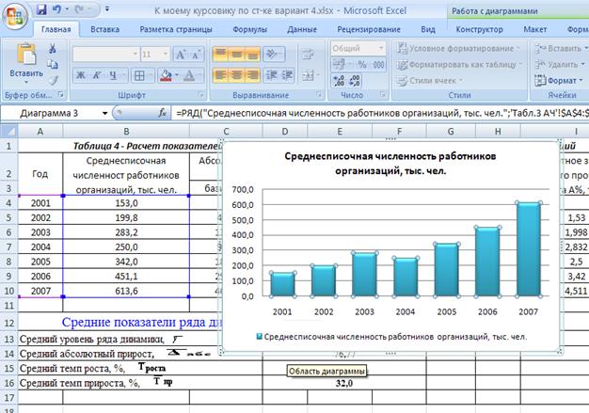Toggle Bold (Ж) formatting
589x413 pixels.
point(81,76)
